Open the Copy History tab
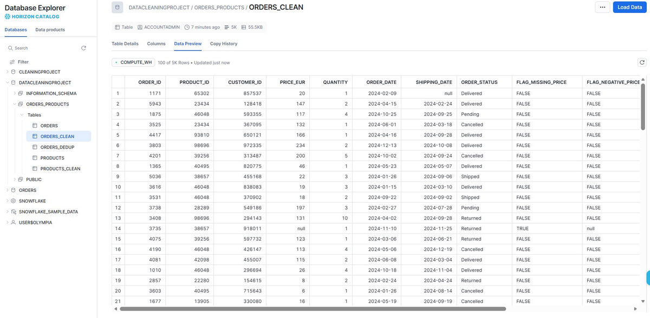The width and height of the screenshot is (650, 318). (x=224, y=43)
